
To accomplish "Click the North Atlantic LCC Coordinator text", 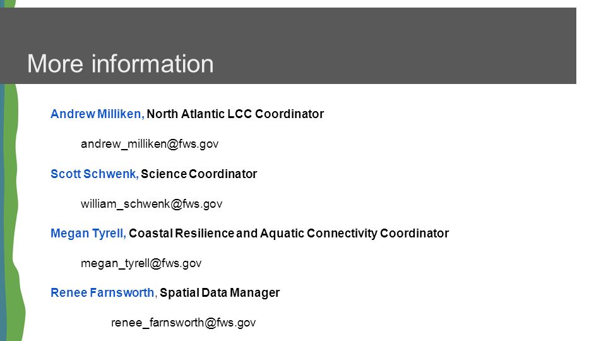I will 235,114.
